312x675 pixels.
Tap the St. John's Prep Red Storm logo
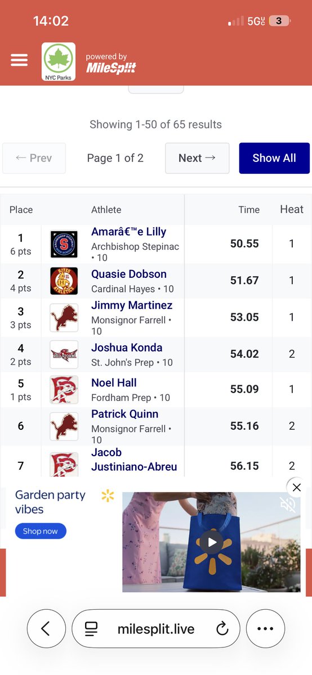[x=63, y=354]
